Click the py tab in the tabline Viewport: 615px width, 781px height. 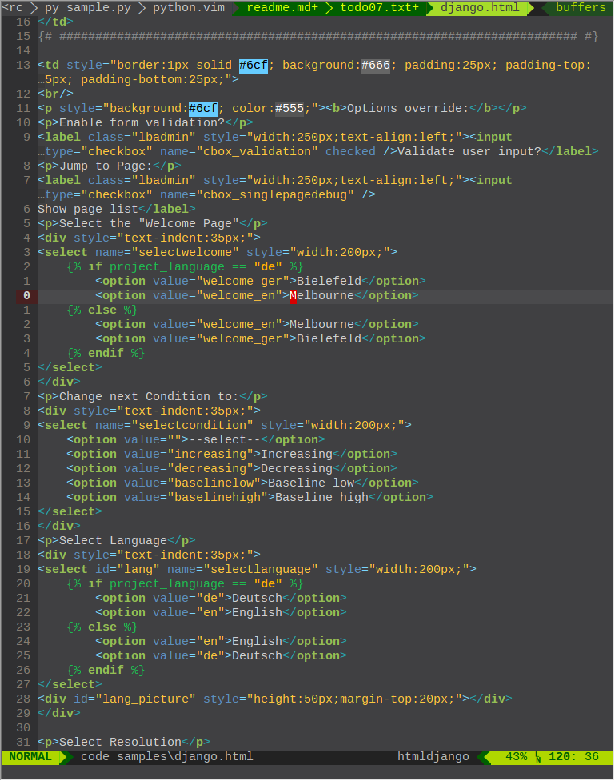coord(52,8)
